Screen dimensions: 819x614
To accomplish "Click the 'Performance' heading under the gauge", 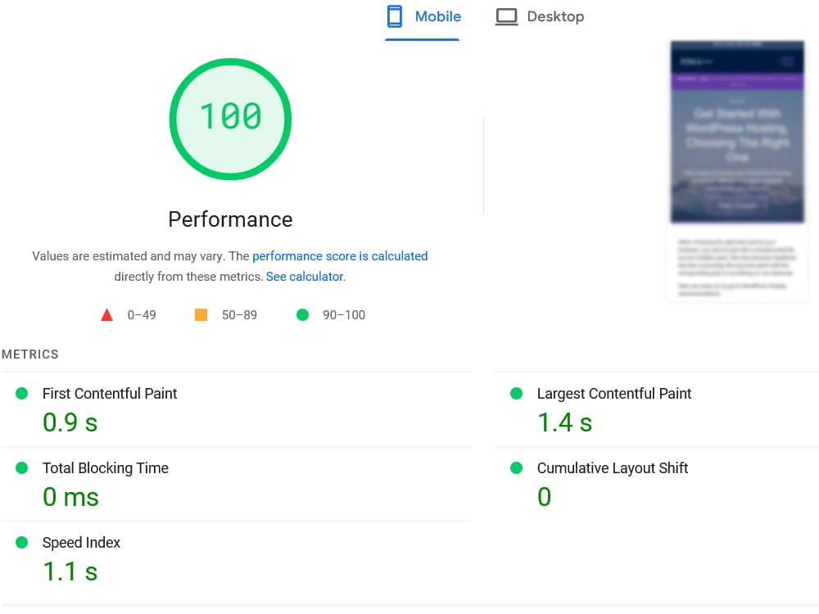I will click(x=230, y=219).
